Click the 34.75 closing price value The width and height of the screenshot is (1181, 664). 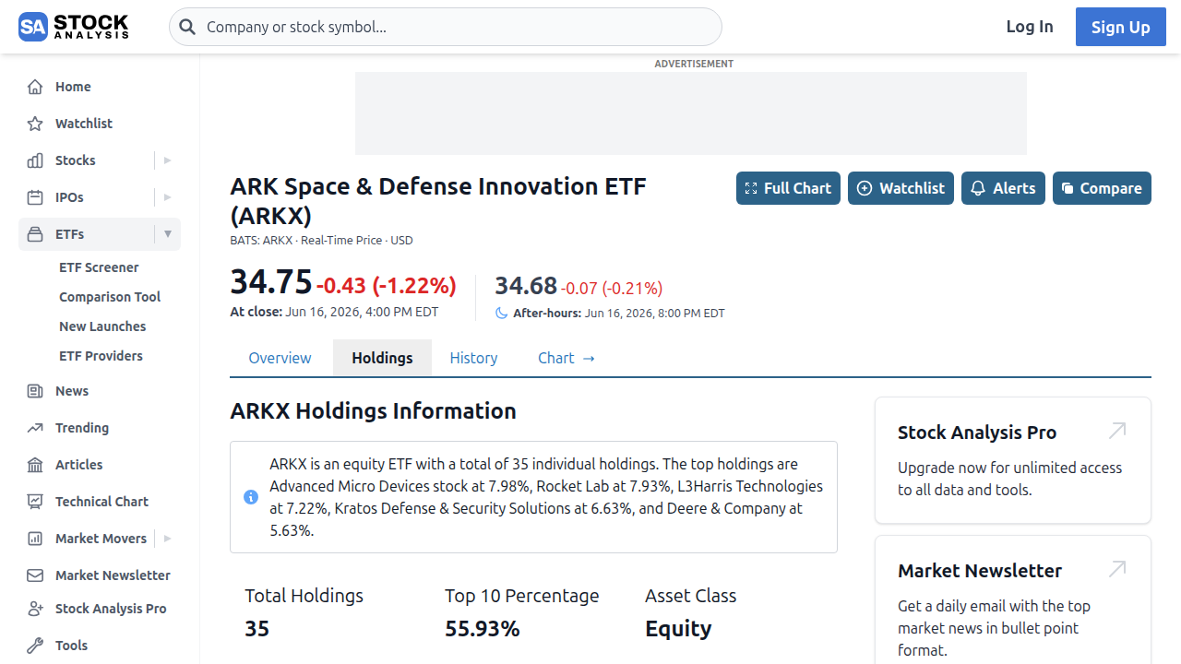coord(271,282)
